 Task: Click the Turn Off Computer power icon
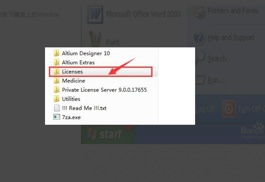coord(229,109)
